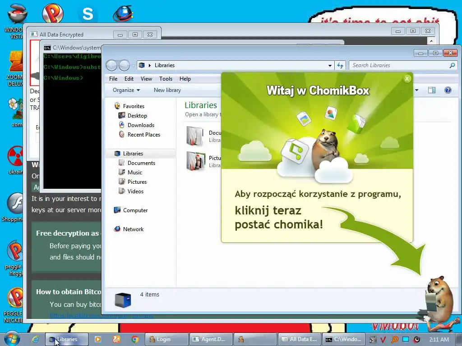Viewport: 462px width, 346px height.
Task: Click Internet Explorer icon in taskbar
Action: point(35,339)
